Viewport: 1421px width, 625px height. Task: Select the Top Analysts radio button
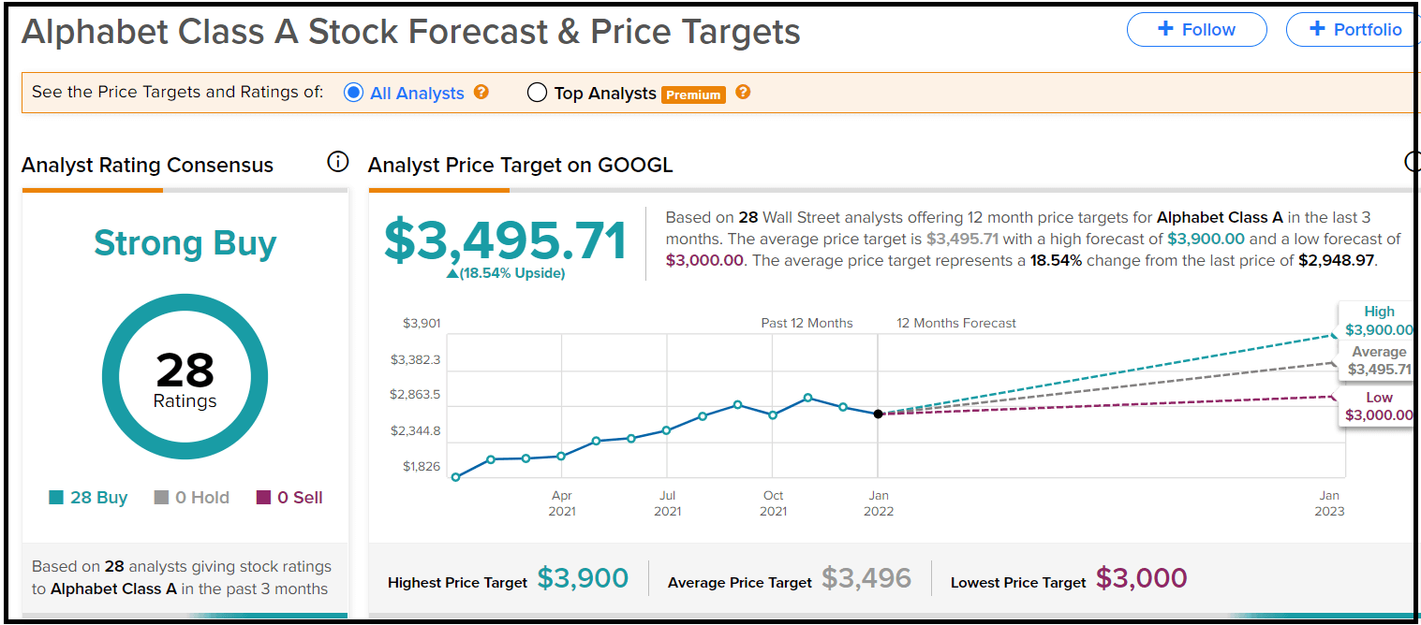tap(537, 93)
